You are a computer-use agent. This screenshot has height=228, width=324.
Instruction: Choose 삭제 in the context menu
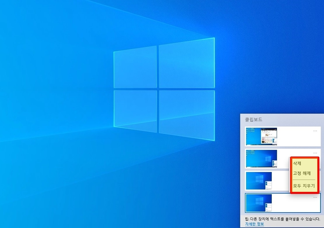tap(297, 163)
